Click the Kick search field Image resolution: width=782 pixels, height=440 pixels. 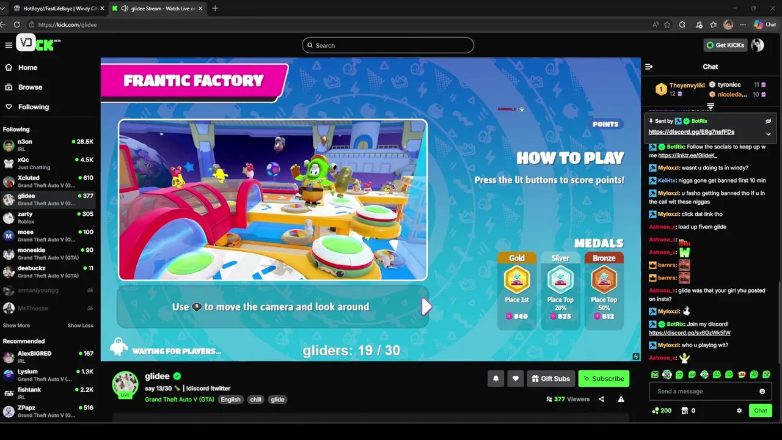pos(387,45)
